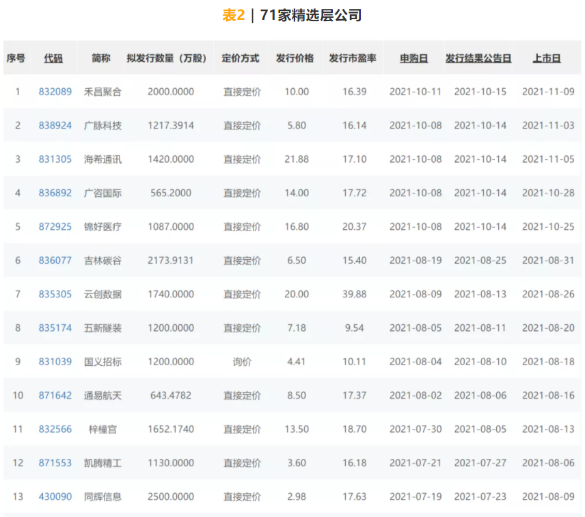Image resolution: width=585 pixels, height=517 pixels.
Task: Select the company name 五新隧装
Action: coord(103,328)
